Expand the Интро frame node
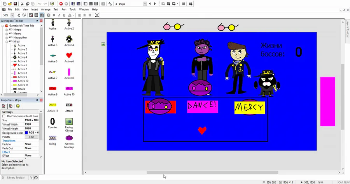 pos(7,30)
